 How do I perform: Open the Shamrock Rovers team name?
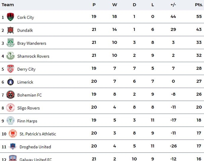pos(33,56)
